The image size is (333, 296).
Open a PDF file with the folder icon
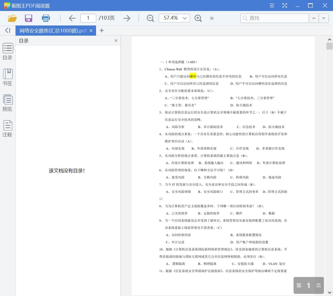12,18
